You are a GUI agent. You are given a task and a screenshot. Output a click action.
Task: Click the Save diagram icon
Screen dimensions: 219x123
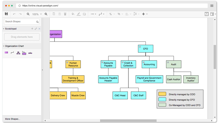pos(6,14)
